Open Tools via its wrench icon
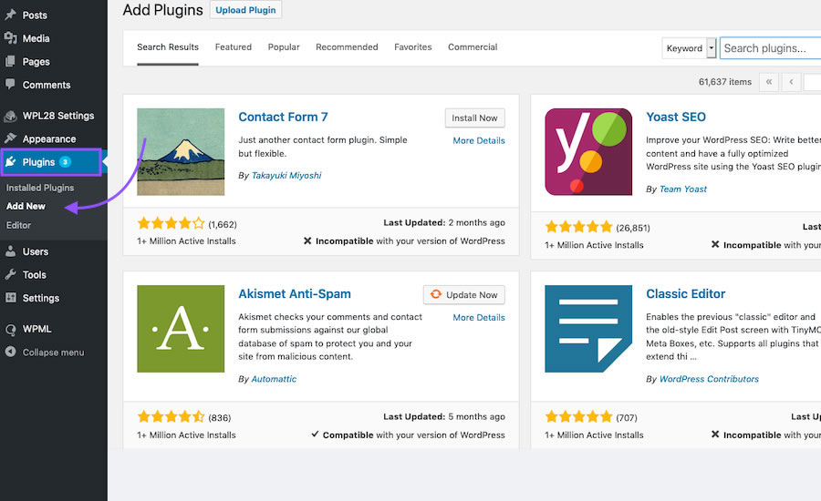The height and width of the screenshot is (501, 821). pos(10,274)
